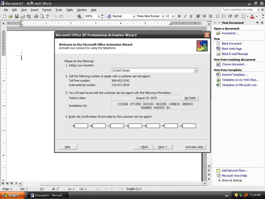Image resolution: width=265 pixels, height=199 pixels.
Task: Click the Back button in wizard
Action: click(144, 147)
